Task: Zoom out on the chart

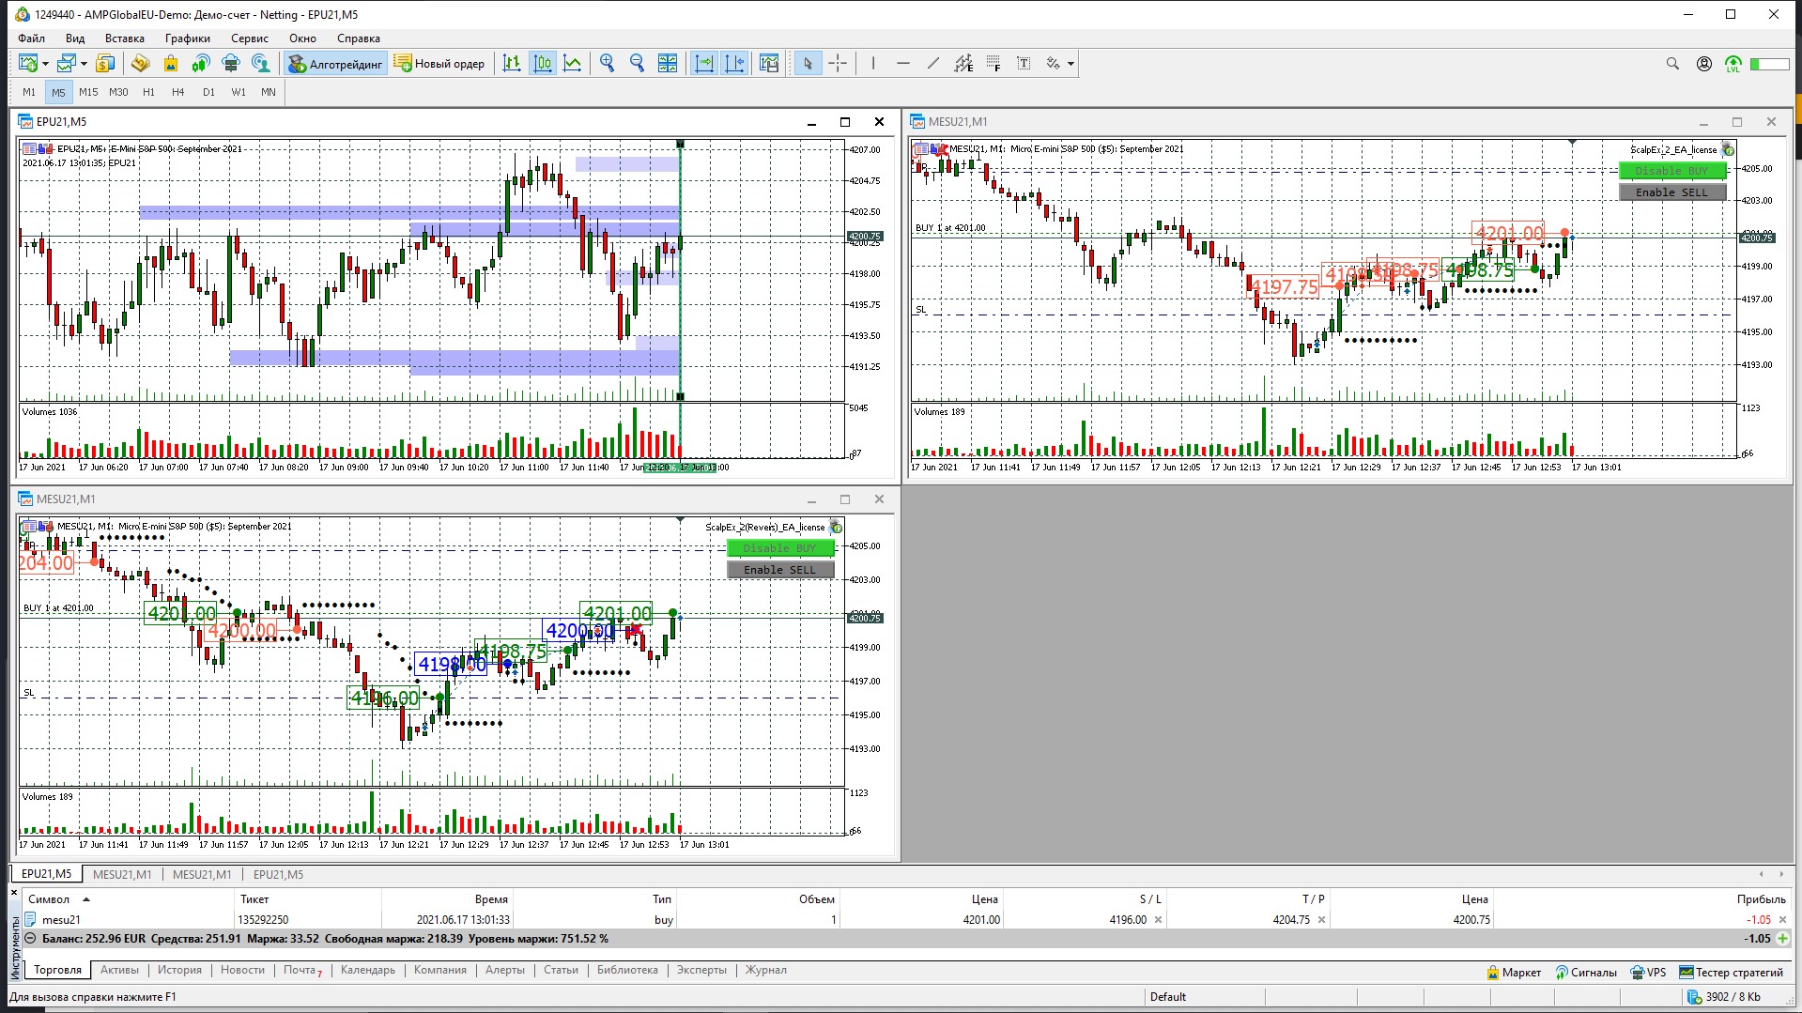Action: [638, 64]
